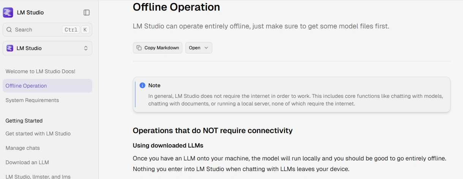This screenshot has width=463, height=179.
Task: Click the Offline Operation page title
Action: click(x=176, y=7)
